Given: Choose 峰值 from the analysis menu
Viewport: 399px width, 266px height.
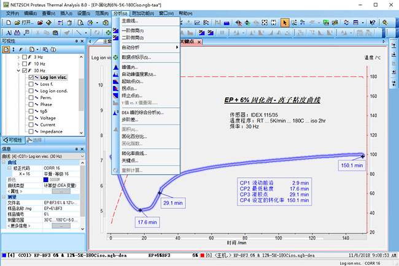Looking at the screenshot, I should 130,67.
